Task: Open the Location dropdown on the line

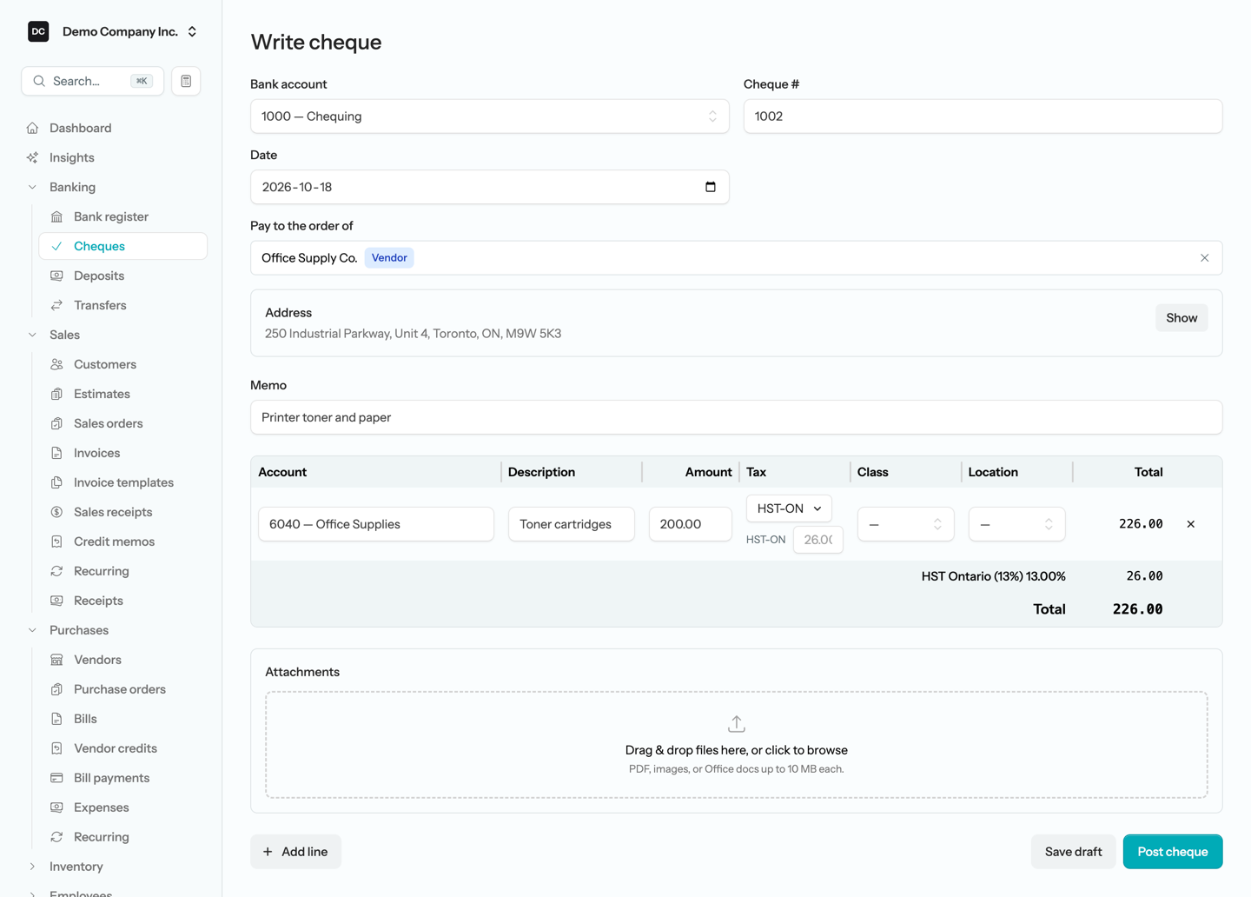Action: (1016, 524)
